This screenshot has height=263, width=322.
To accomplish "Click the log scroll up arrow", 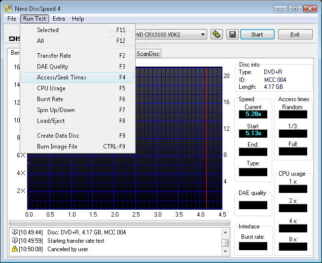I will coord(225,232).
